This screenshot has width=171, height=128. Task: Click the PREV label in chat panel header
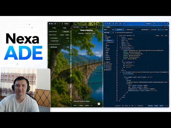point(86,27)
